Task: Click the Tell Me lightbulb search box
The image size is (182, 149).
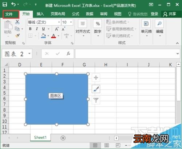Action: pos(138,14)
